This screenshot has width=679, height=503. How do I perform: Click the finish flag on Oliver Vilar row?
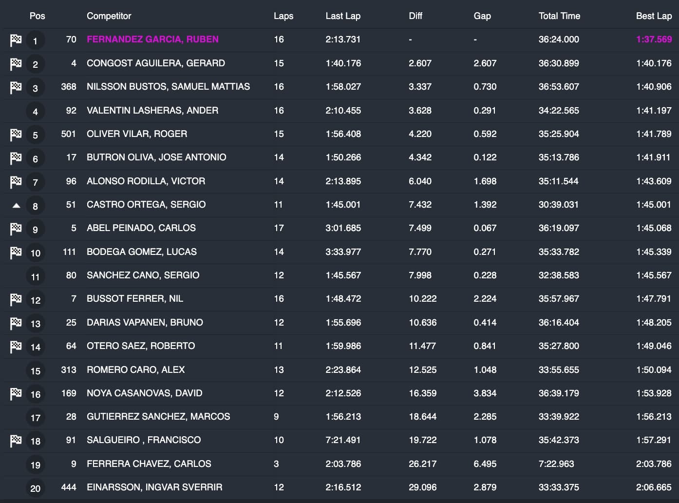[16, 135]
